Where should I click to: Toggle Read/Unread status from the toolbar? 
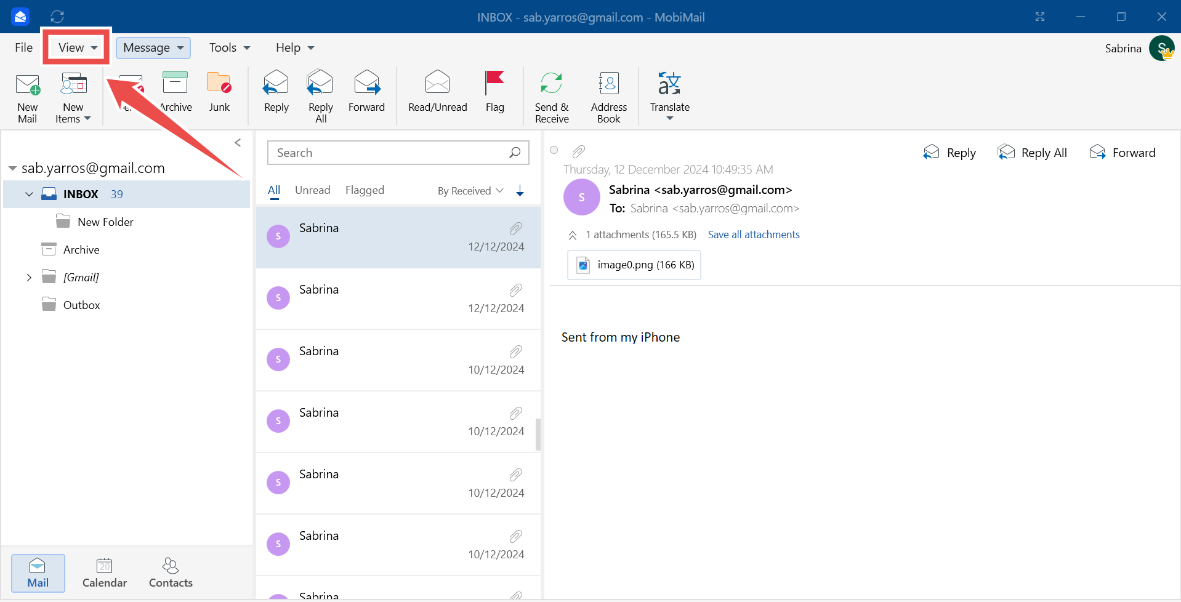point(438,92)
